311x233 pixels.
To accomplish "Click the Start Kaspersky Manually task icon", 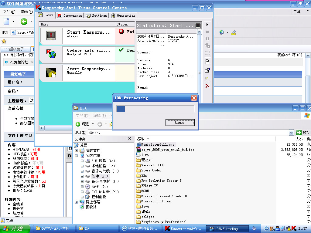I will click(51, 73).
